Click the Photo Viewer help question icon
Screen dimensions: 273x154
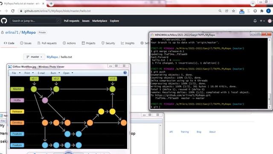point(125,73)
